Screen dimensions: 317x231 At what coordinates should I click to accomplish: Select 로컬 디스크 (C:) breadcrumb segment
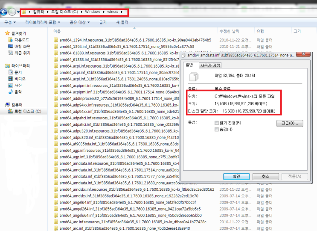point(64,12)
